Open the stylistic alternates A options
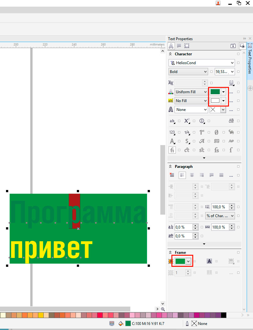253x330 pixels. coord(172,141)
